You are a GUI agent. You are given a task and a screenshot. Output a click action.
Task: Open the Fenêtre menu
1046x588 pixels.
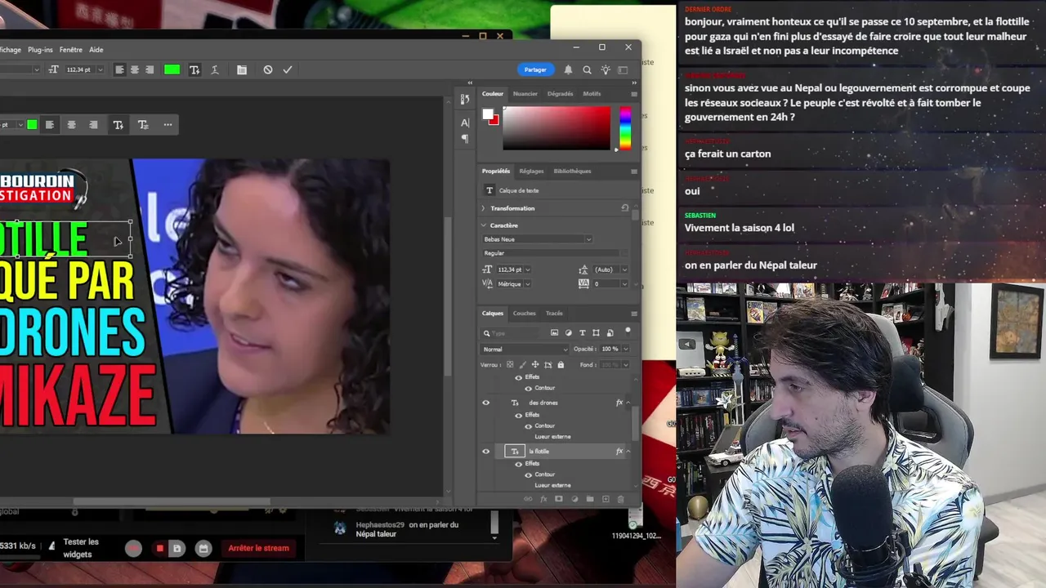tap(71, 50)
